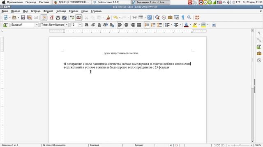Click the Print printer icon
This screenshot has width=263, height=147.
[x=58, y=18]
